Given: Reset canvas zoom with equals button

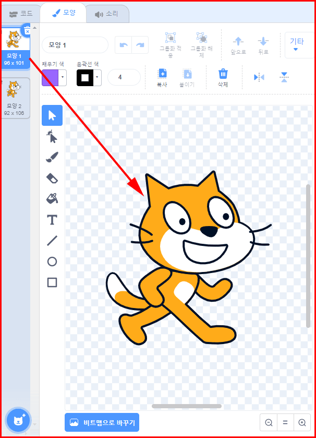Looking at the screenshot, I should (285, 422).
